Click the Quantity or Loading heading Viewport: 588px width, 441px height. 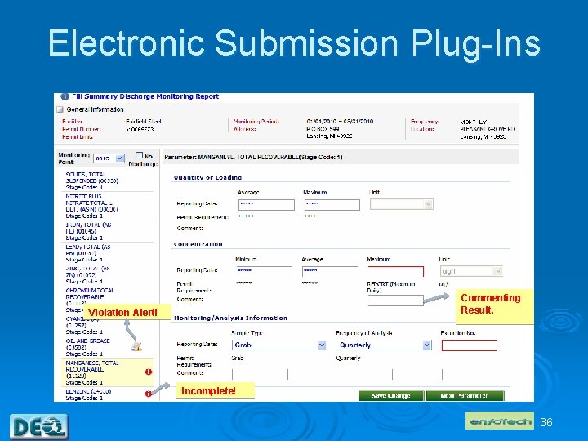pyautogui.click(x=207, y=178)
